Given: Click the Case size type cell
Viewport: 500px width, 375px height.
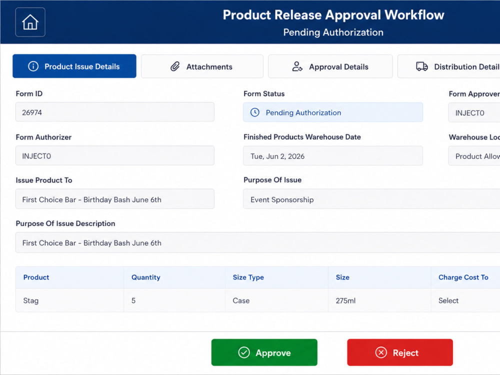Looking at the screenshot, I should click(276, 300).
